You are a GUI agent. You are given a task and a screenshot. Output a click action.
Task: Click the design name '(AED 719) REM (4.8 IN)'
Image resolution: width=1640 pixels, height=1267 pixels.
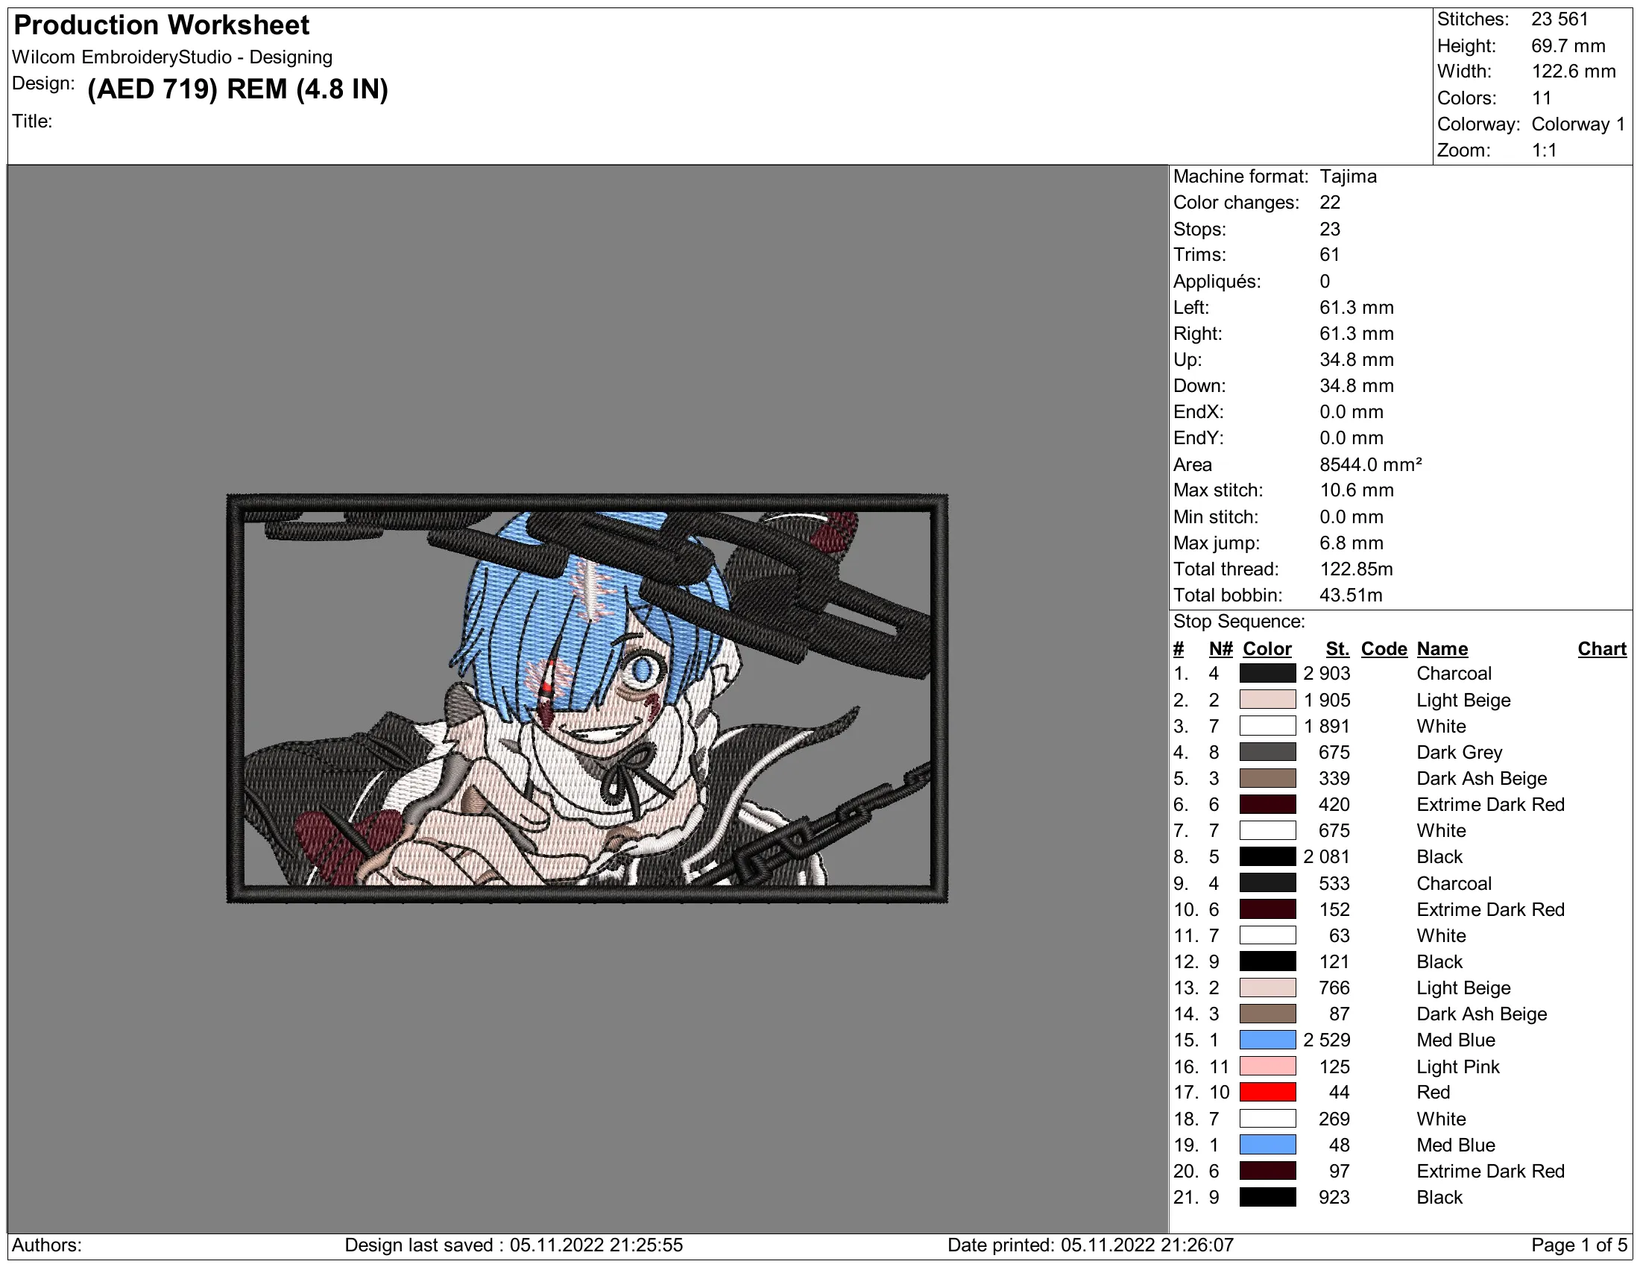237,89
